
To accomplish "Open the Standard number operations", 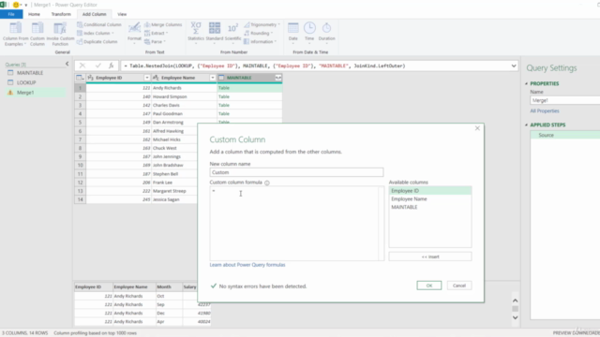I will point(215,33).
